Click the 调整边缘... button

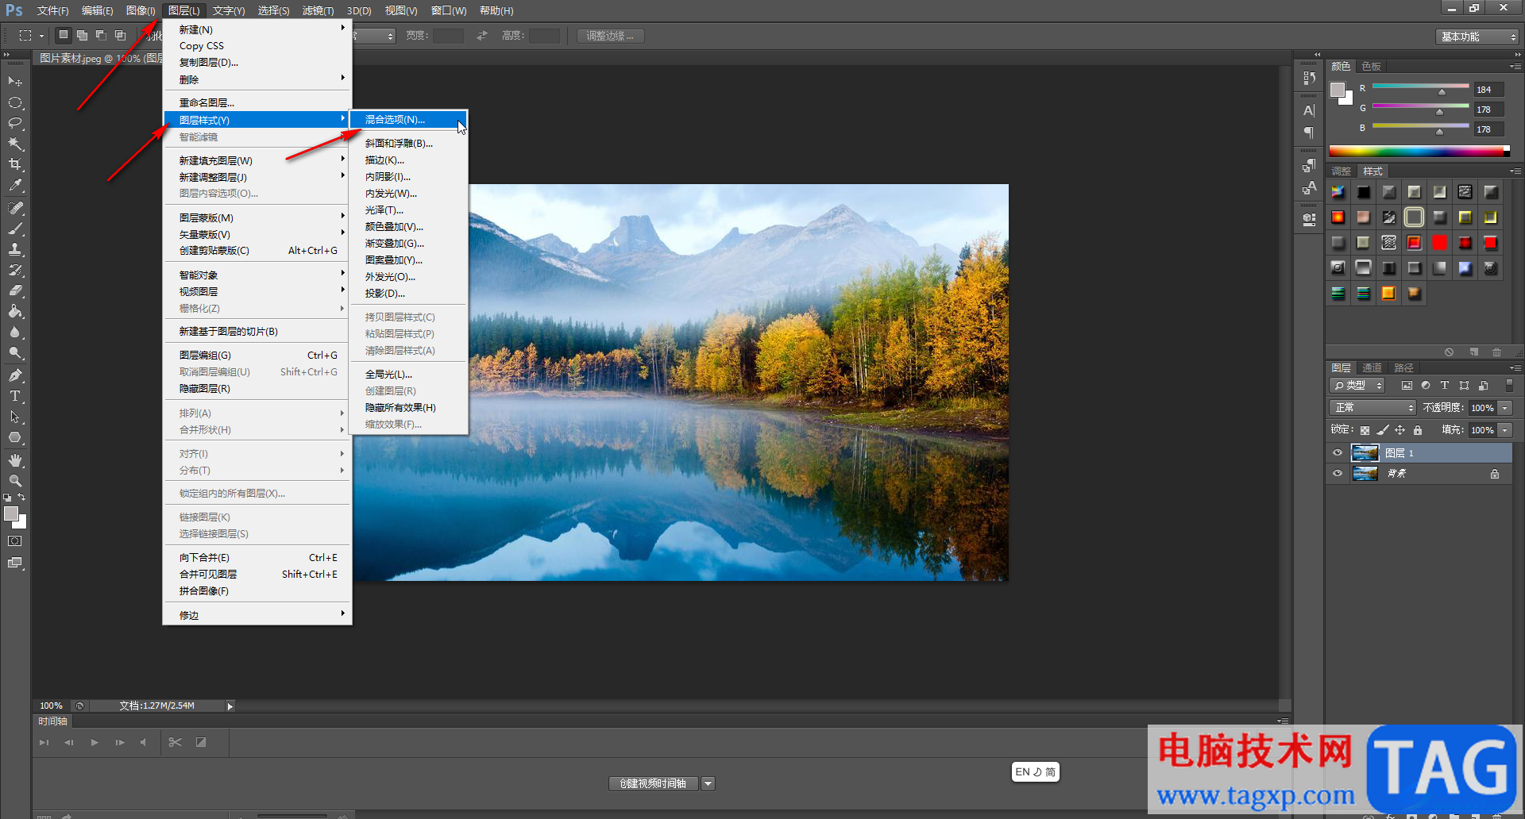(x=610, y=37)
